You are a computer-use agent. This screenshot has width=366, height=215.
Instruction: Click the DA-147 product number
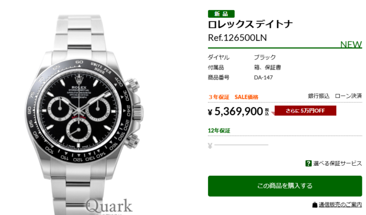pos(264,77)
